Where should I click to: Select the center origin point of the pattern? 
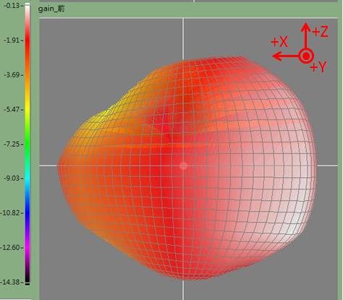coord(183,166)
